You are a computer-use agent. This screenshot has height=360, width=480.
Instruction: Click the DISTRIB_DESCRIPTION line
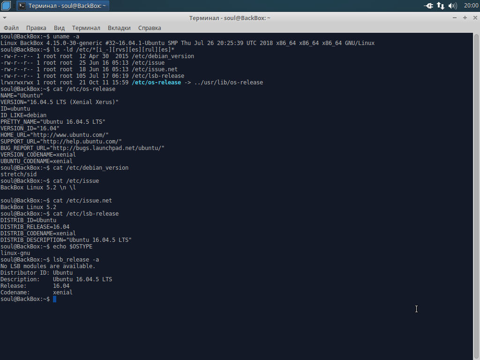tap(66, 240)
